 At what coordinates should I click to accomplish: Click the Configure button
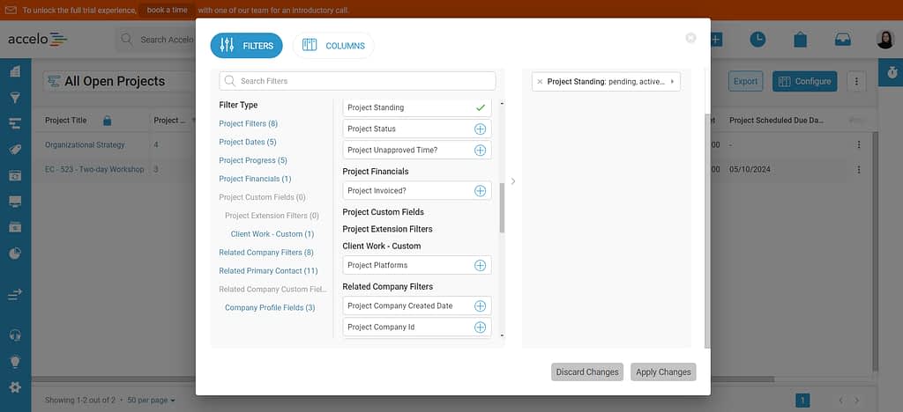click(804, 81)
